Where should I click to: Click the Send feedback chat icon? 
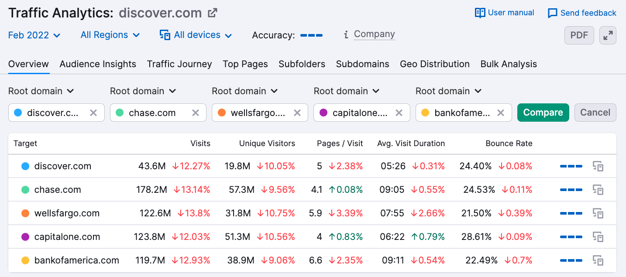point(553,13)
